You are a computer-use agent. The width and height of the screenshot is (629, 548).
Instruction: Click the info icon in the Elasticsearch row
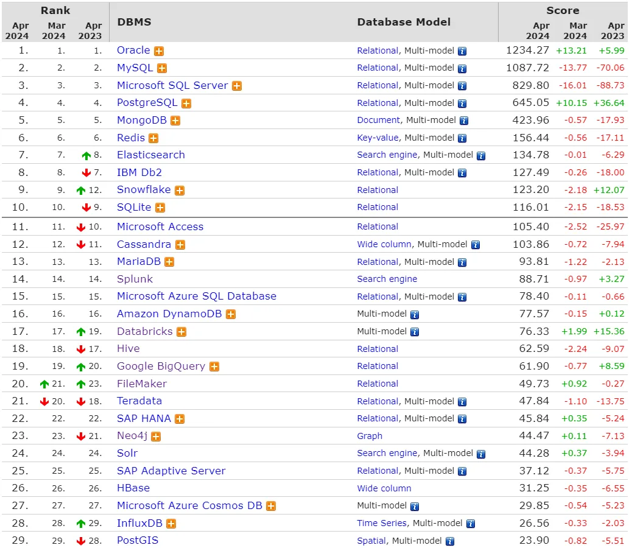[481, 156]
